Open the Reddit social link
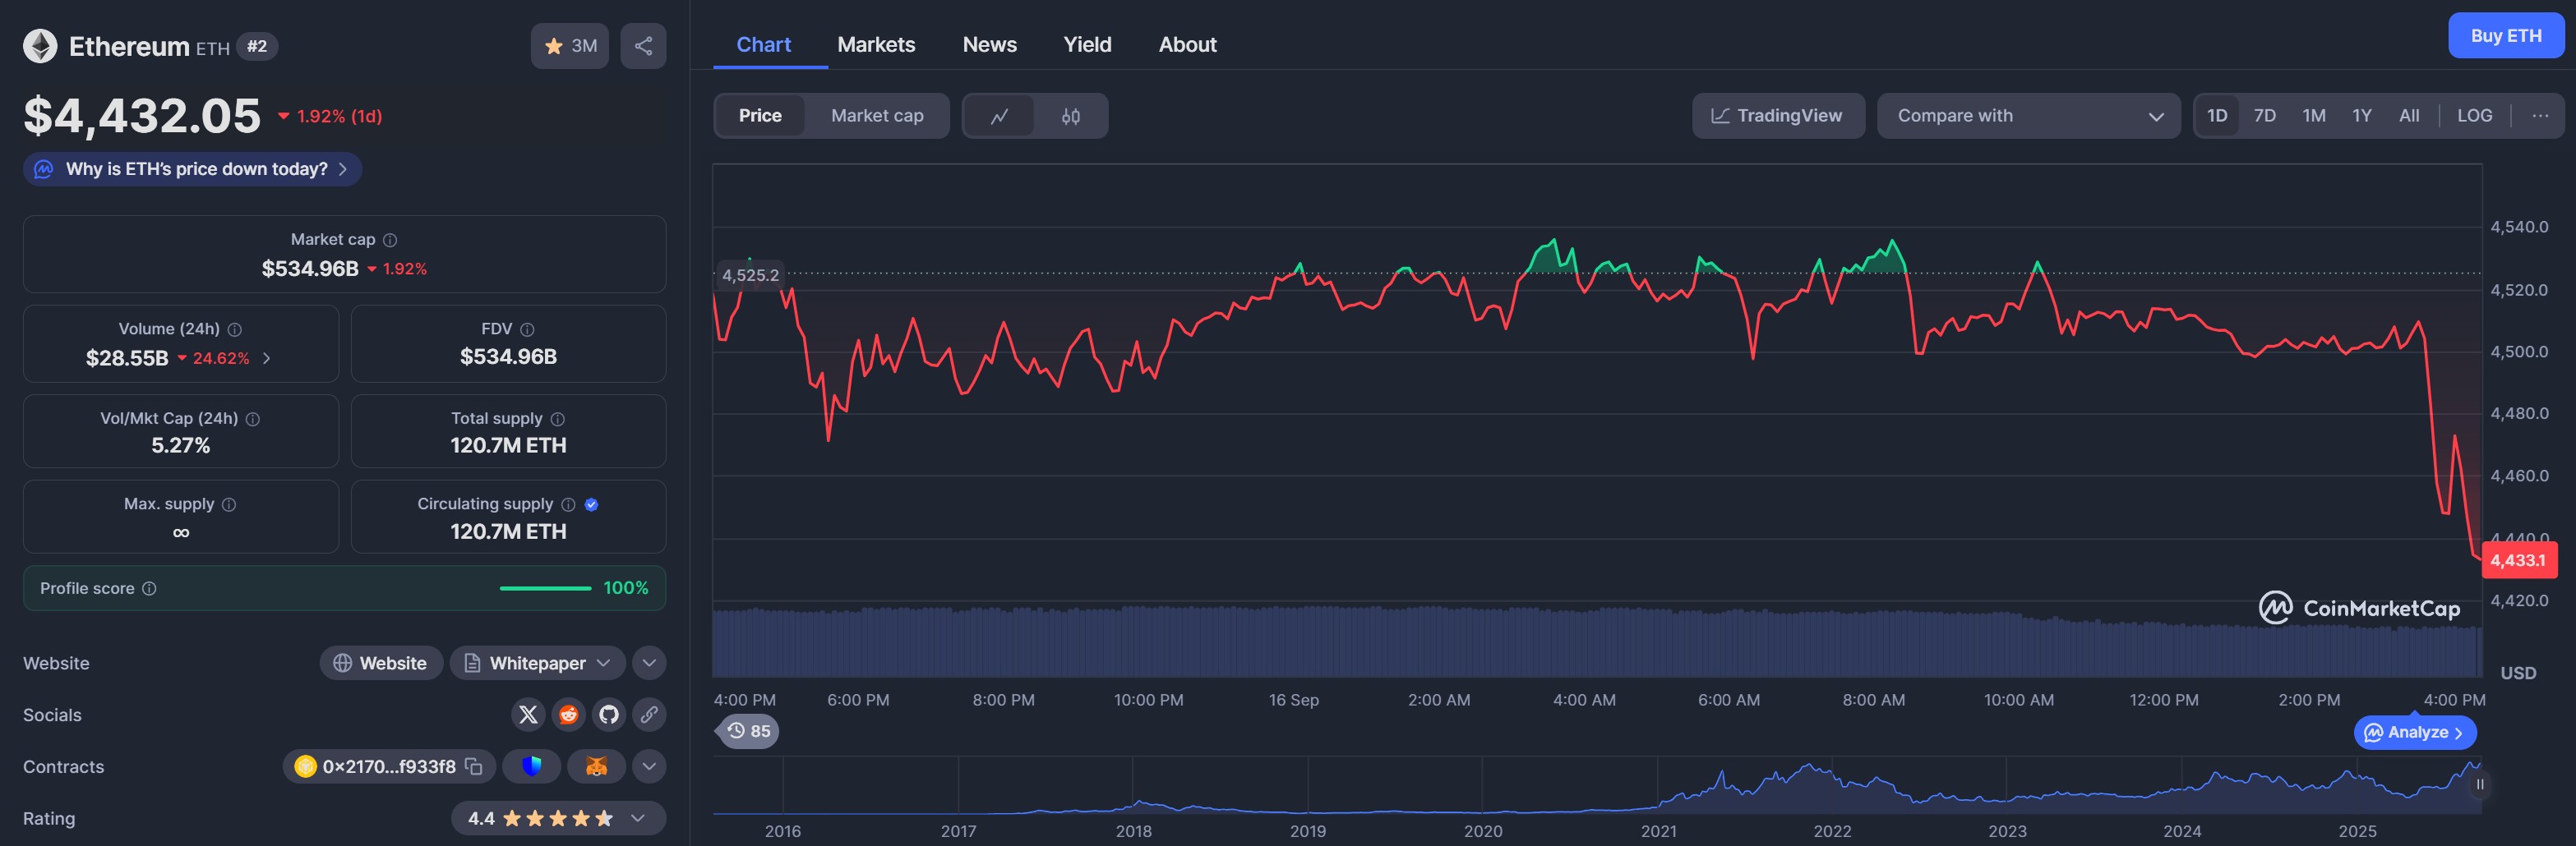Screen dimensions: 2576x846 568,714
